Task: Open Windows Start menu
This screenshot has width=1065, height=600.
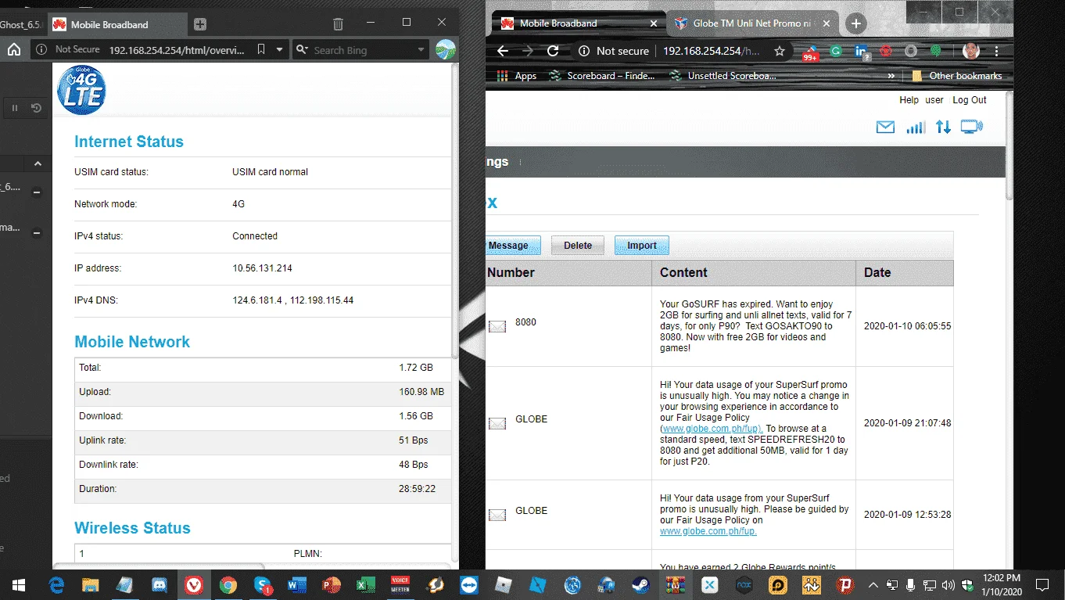Action: [x=19, y=584]
